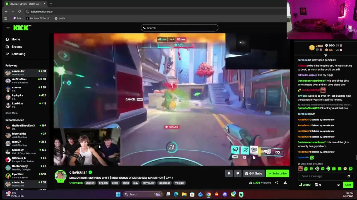Open the Netflix bookmark

(60, 18)
